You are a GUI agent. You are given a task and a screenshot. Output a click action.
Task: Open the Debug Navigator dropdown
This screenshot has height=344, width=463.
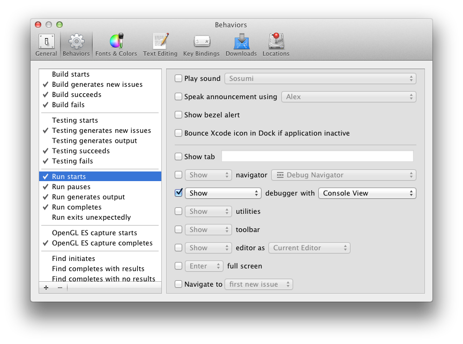click(343, 175)
